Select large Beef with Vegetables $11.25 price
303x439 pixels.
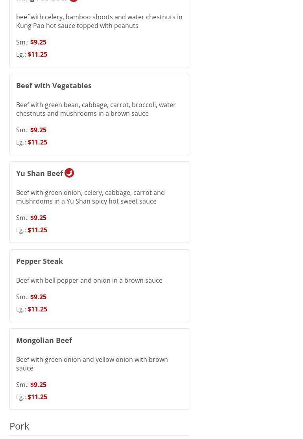tap(37, 142)
